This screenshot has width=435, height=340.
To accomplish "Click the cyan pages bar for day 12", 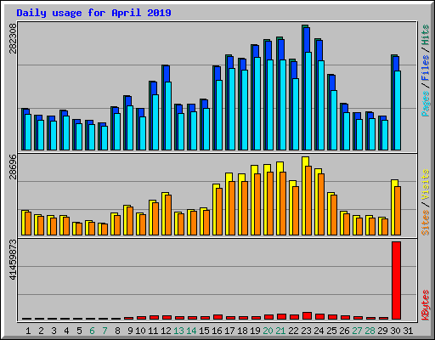I will pos(168,116).
